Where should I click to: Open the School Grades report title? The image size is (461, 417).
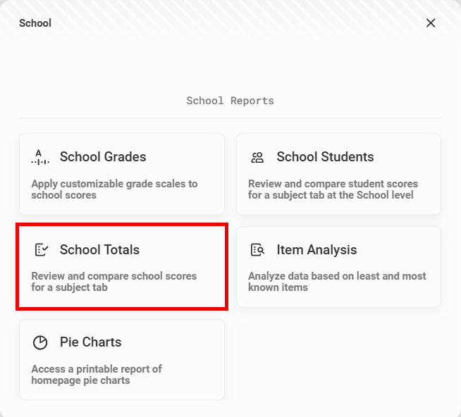pos(103,156)
